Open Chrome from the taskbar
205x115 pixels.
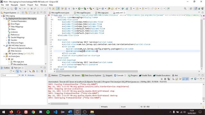click(x=33, y=112)
